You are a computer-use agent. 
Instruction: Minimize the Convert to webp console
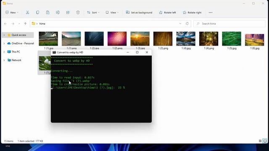[128, 52]
